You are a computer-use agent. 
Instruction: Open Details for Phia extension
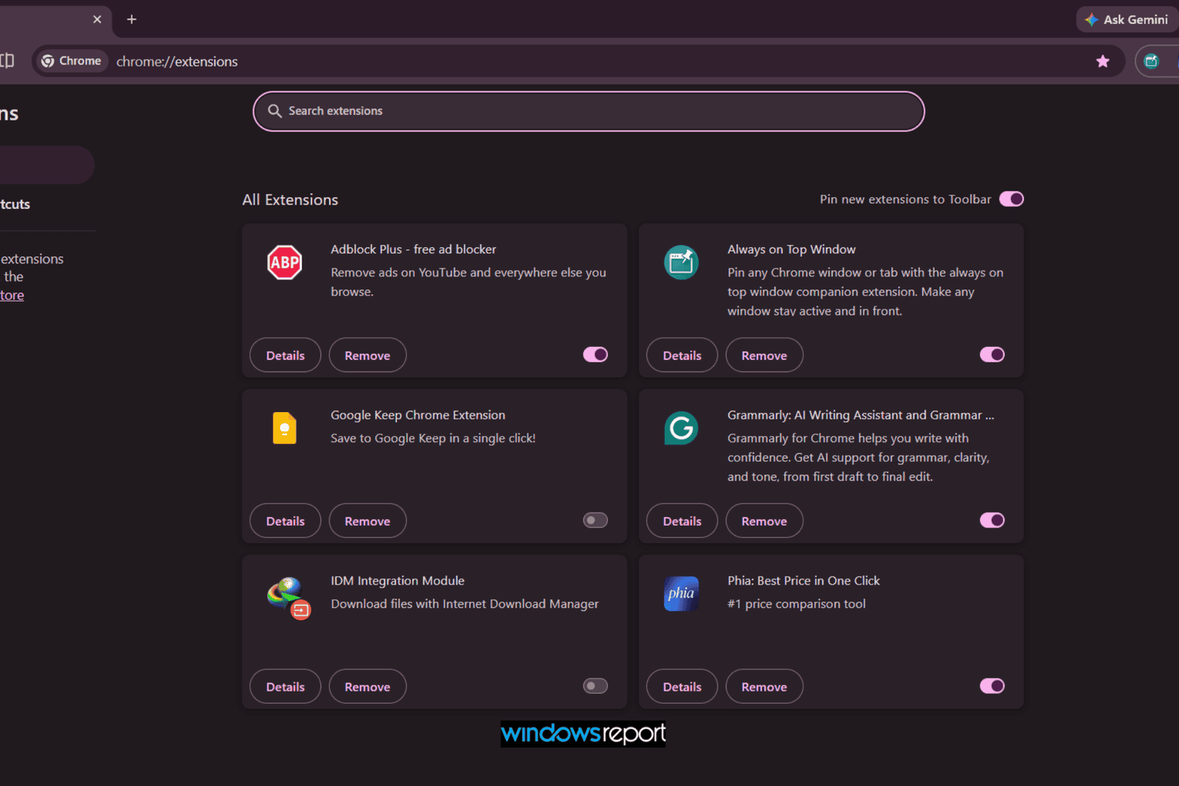tap(682, 687)
